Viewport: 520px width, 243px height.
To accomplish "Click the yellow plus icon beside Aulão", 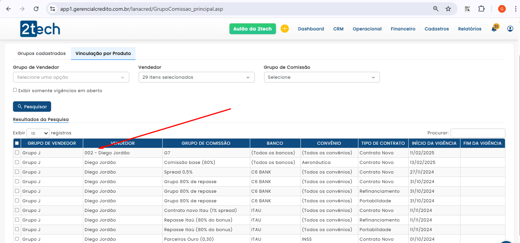I will click(284, 29).
